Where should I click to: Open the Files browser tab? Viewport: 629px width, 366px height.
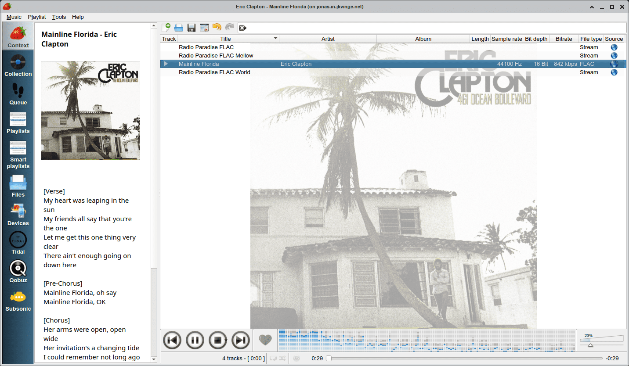click(18, 186)
